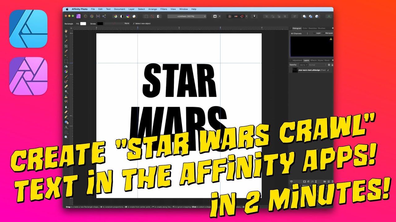Switch to the Styles panel tab
This screenshot has height=222, width=396.
(321, 60)
